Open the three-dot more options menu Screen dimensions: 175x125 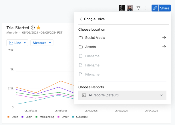(146, 8)
